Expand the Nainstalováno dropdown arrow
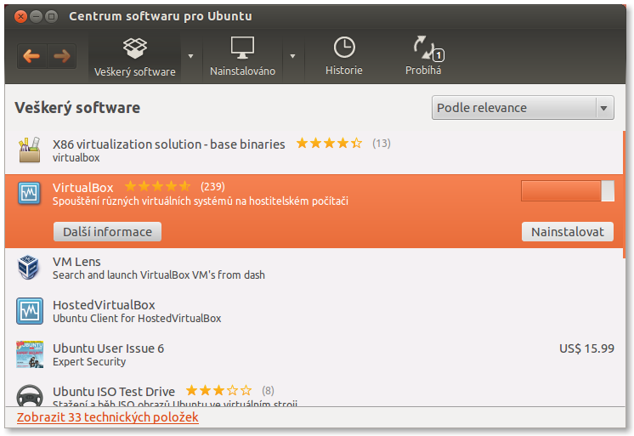Image resolution: width=634 pixels, height=436 pixels. tap(292, 56)
